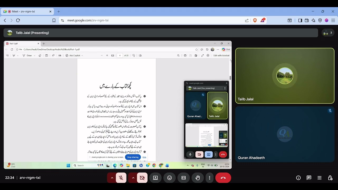This screenshot has height=190, width=338.
Task: Click the Search box in shared Windows taskbar
Action: 88,165
